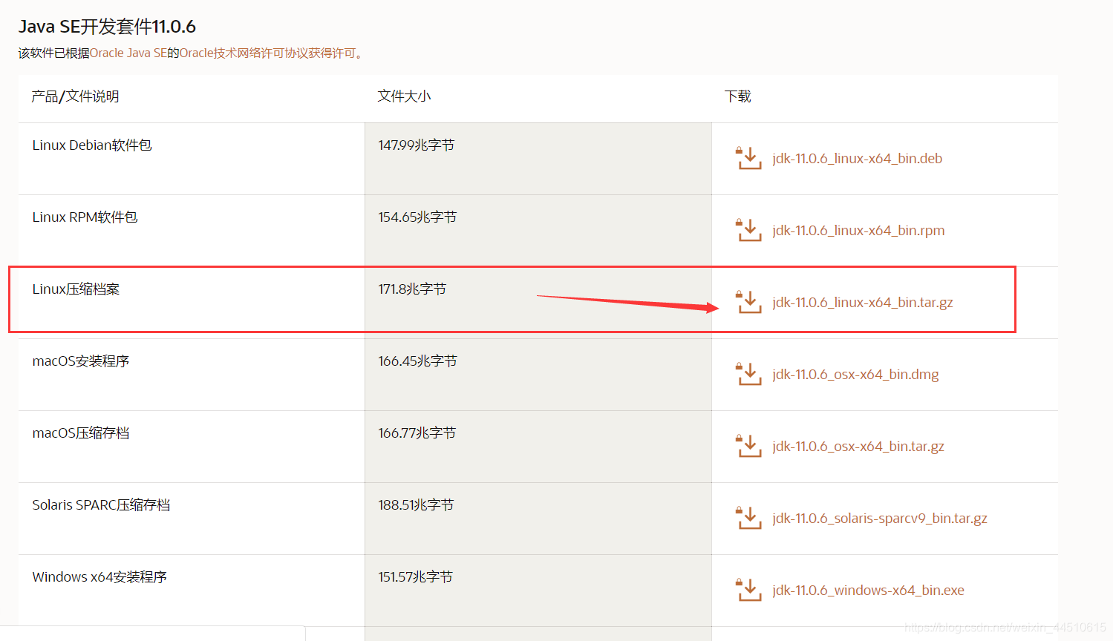Click download icon for linux-x64_bin.tar.gz

point(748,302)
